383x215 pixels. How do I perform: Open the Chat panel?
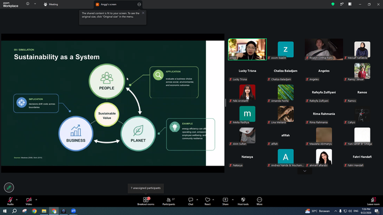click(x=190, y=201)
